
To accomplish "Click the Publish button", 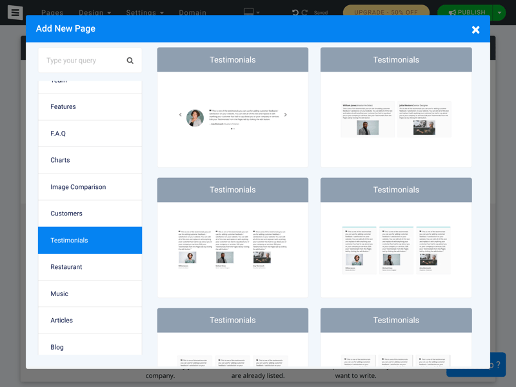I will [x=466, y=12].
